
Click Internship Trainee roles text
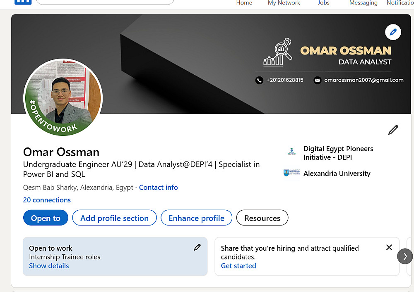65,257
